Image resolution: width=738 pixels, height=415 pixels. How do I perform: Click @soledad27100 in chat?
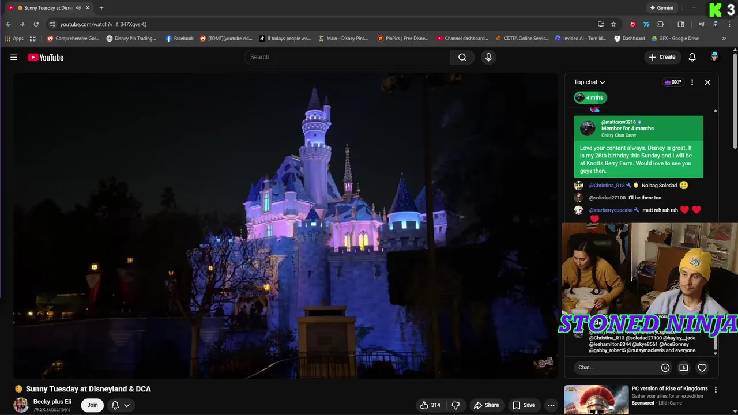[607, 198]
